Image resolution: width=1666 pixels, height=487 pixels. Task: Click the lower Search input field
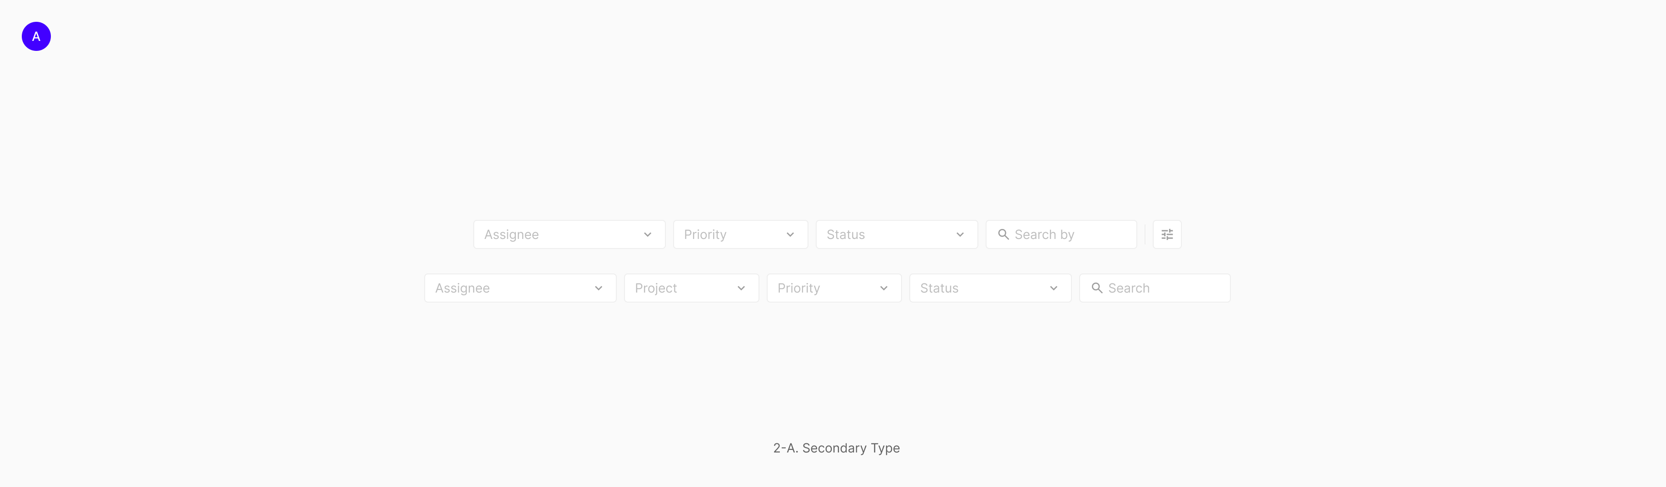[1155, 288]
